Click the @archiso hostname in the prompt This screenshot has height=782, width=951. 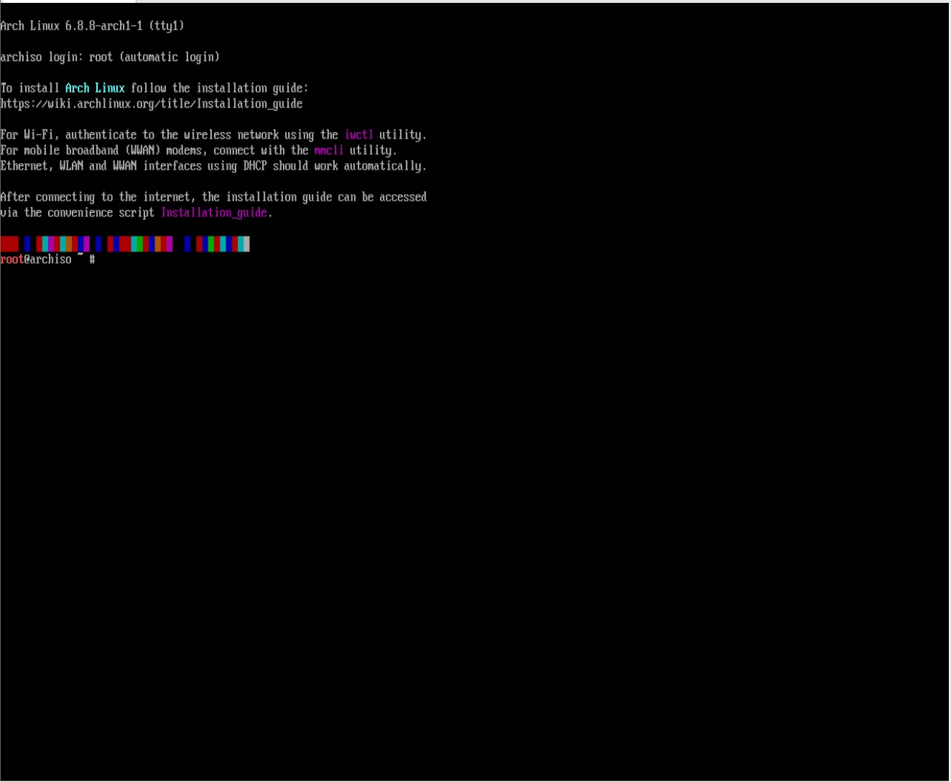click(x=47, y=259)
